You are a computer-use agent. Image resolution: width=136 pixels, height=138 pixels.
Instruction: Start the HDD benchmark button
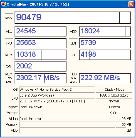coord(73,31)
